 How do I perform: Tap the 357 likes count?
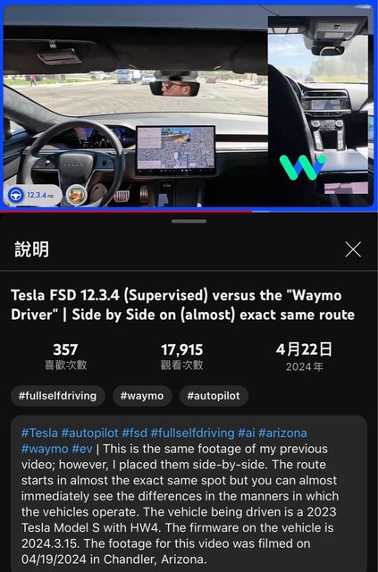click(x=65, y=349)
